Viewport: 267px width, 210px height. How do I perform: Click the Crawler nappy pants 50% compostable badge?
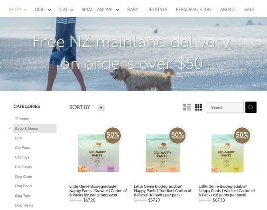(113, 135)
